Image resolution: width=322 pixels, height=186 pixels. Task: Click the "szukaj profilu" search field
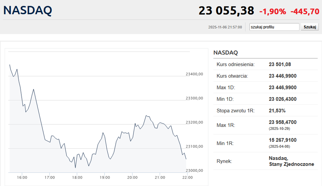[274, 27]
